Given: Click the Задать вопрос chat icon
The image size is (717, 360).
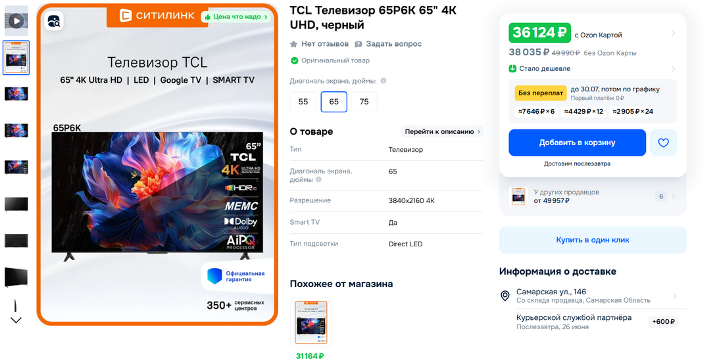Looking at the screenshot, I should (358, 44).
